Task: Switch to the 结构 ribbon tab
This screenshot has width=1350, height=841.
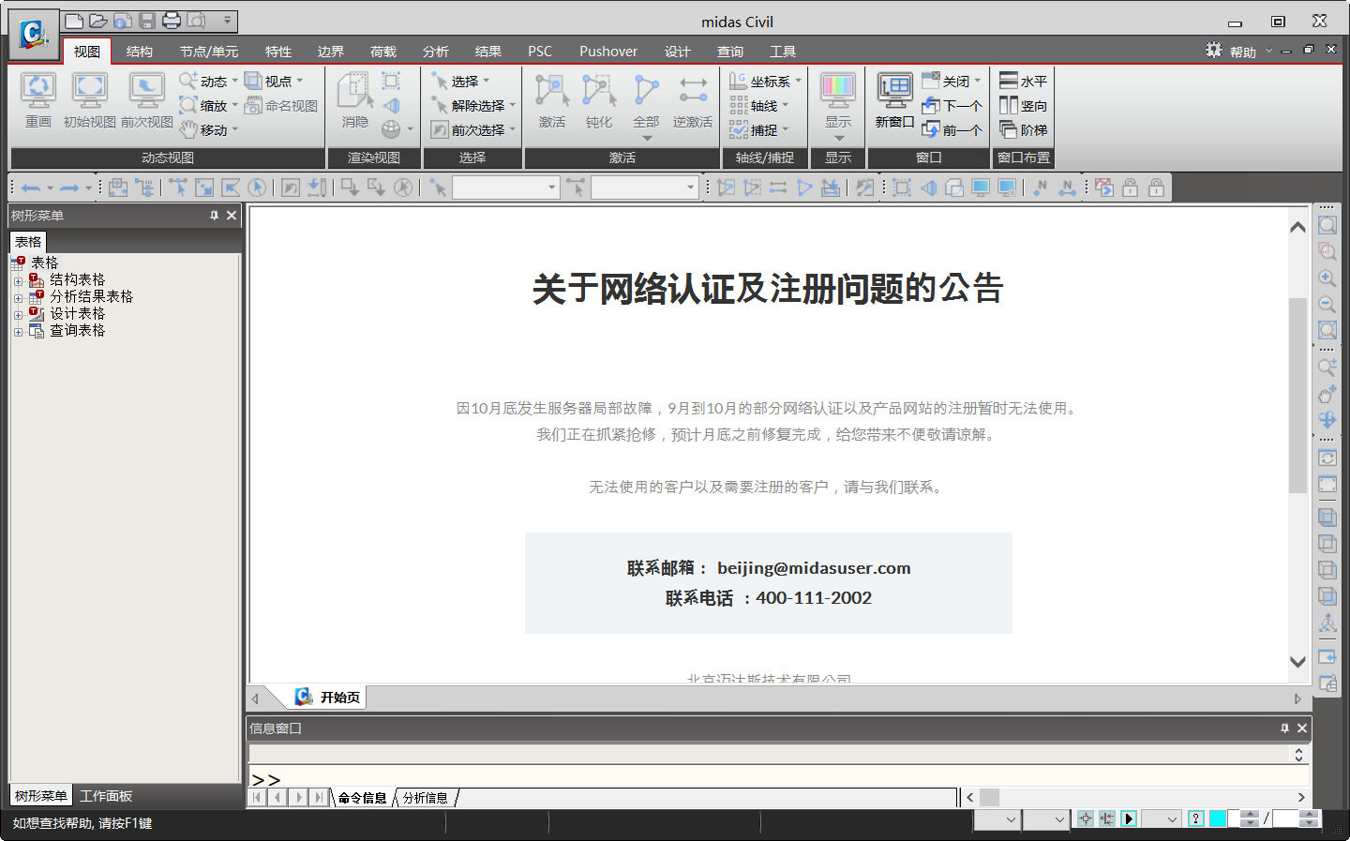Action: tap(139, 52)
